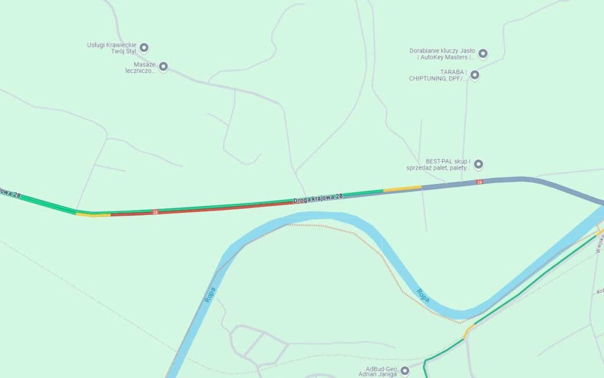Click the TARABA Chiptuning location pin

pos(475,75)
